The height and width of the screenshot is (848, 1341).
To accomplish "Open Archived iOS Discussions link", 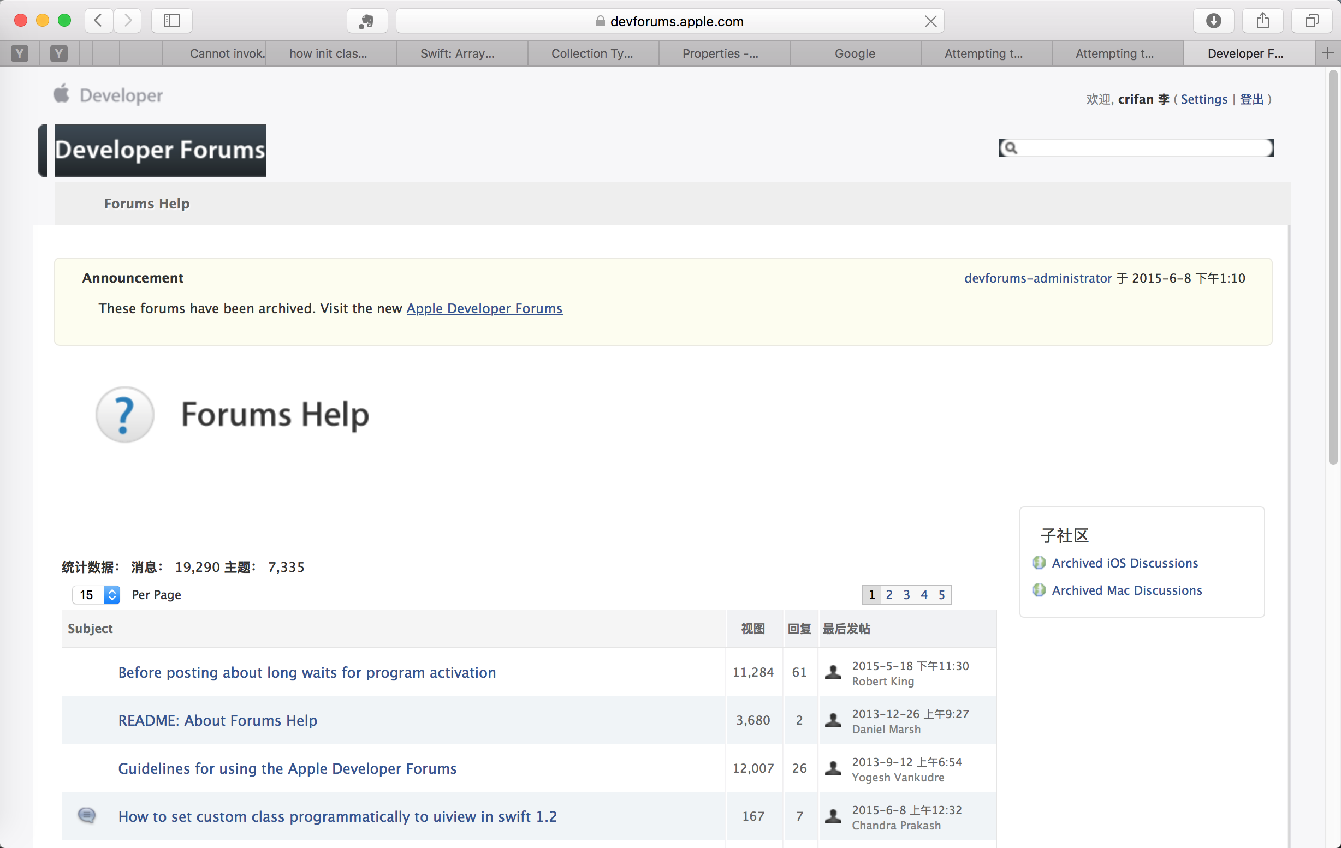I will (1124, 563).
